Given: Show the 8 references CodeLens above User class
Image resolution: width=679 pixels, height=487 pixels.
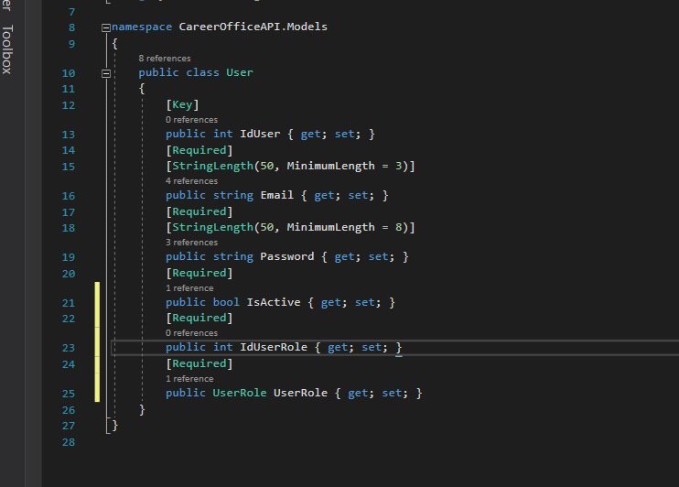Looking at the screenshot, I should click(165, 59).
